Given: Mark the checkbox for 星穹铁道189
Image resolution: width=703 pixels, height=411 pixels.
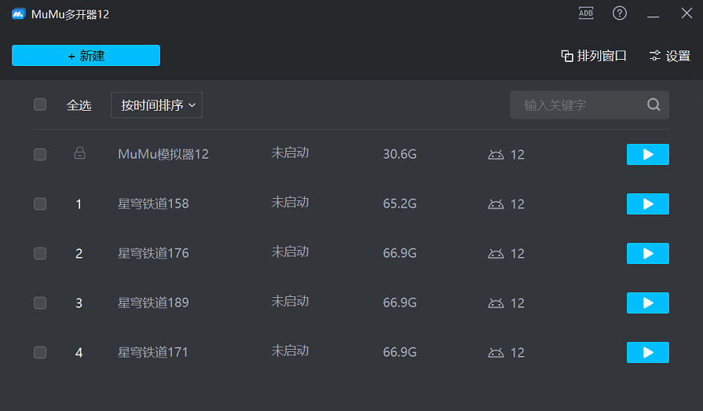Looking at the screenshot, I should coord(40,303).
